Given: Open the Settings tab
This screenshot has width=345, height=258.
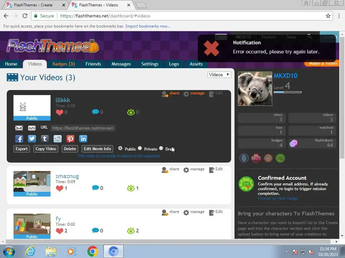Looking at the screenshot, I should click(150, 64).
